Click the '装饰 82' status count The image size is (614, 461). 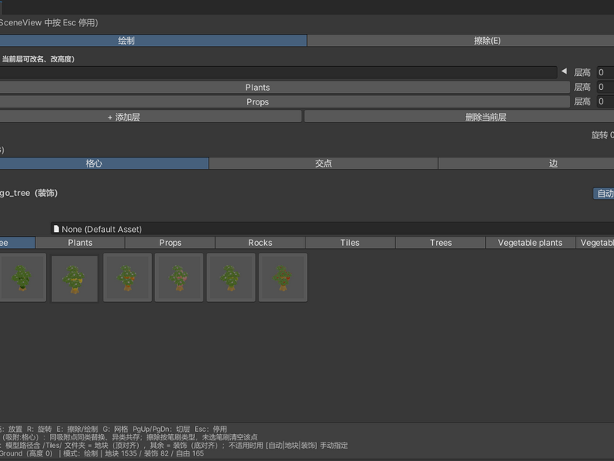pyautogui.click(x=157, y=453)
